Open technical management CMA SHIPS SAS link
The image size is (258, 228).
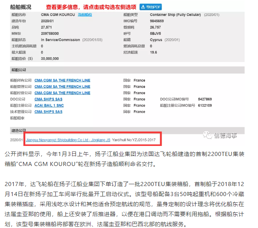(48, 112)
